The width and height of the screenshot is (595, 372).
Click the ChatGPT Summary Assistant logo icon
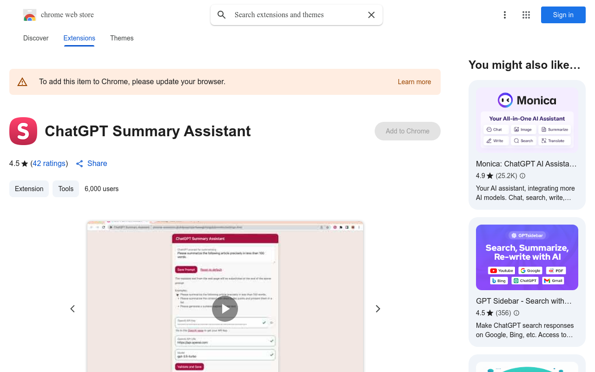click(x=23, y=131)
